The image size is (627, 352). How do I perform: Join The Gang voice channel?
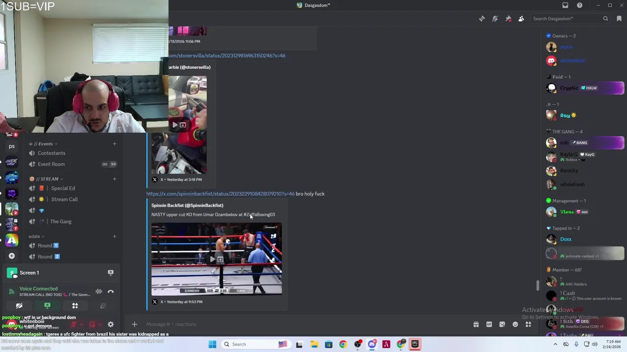(x=61, y=221)
